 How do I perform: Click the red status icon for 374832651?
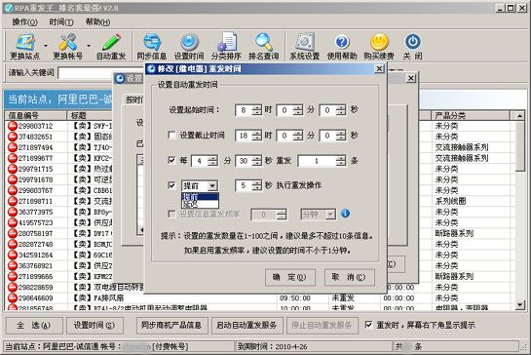[x=13, y=137]
